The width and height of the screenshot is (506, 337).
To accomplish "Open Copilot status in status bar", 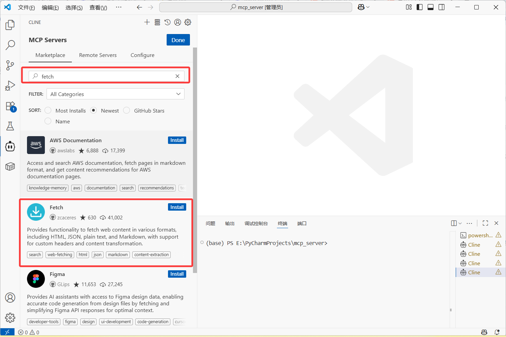I will click(x=484, y=332).
